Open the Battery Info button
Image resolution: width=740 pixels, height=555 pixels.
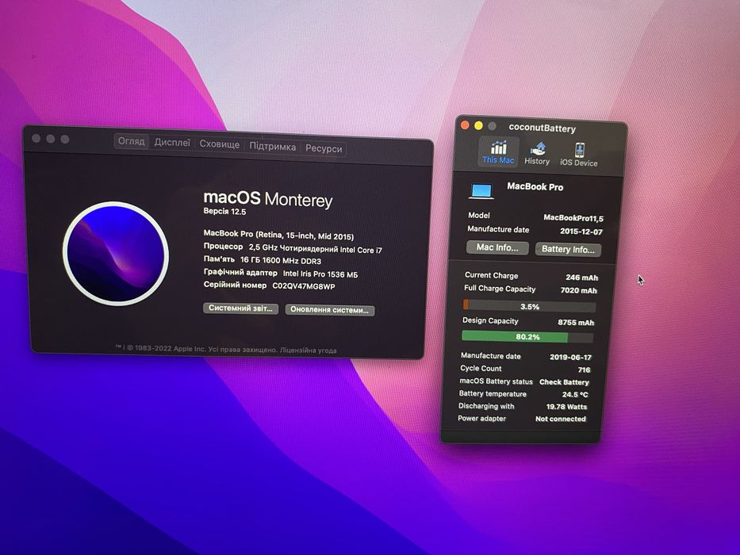pos(568,249)
